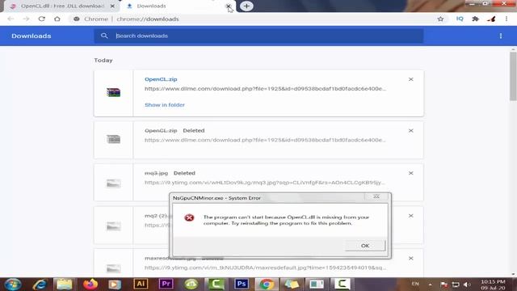Open the IQ extension icon

[460, 19]
